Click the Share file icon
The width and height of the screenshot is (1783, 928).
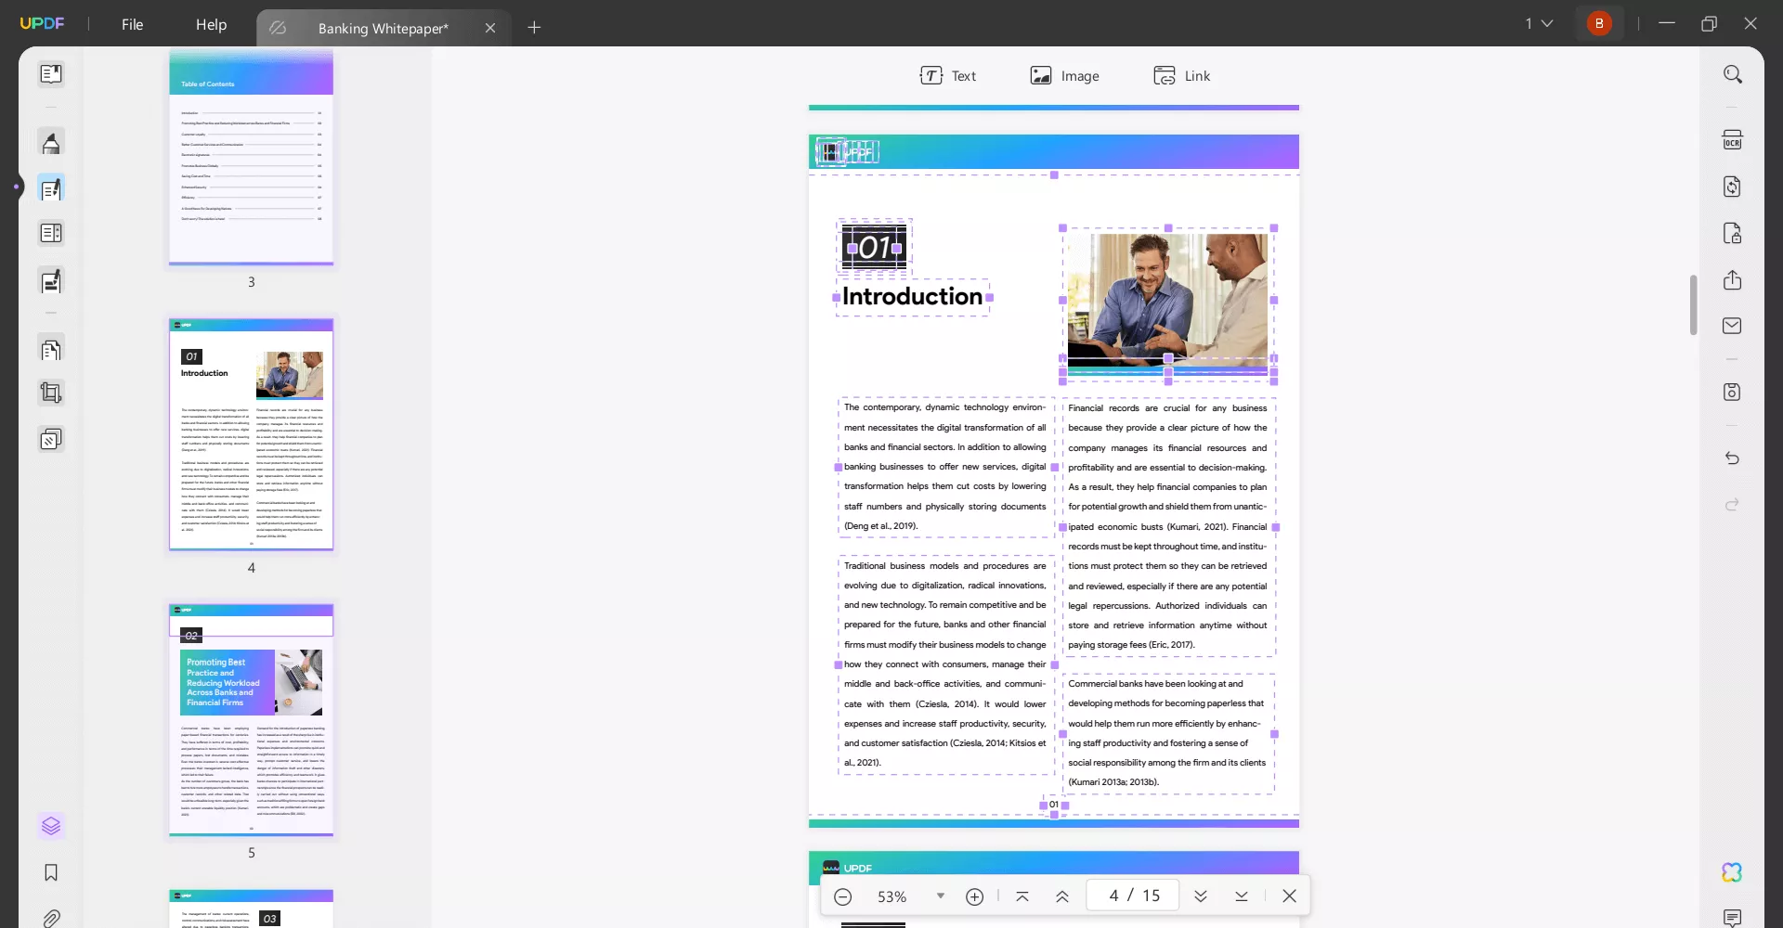[1732, 279]
